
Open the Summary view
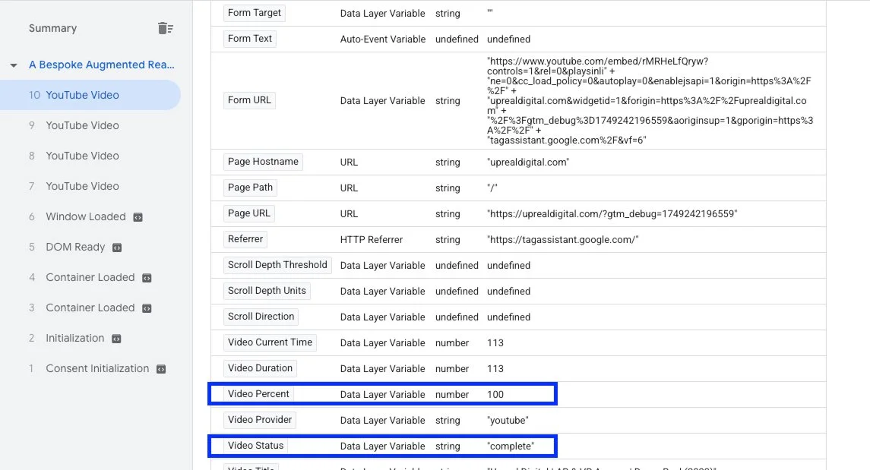coord(52,28)
